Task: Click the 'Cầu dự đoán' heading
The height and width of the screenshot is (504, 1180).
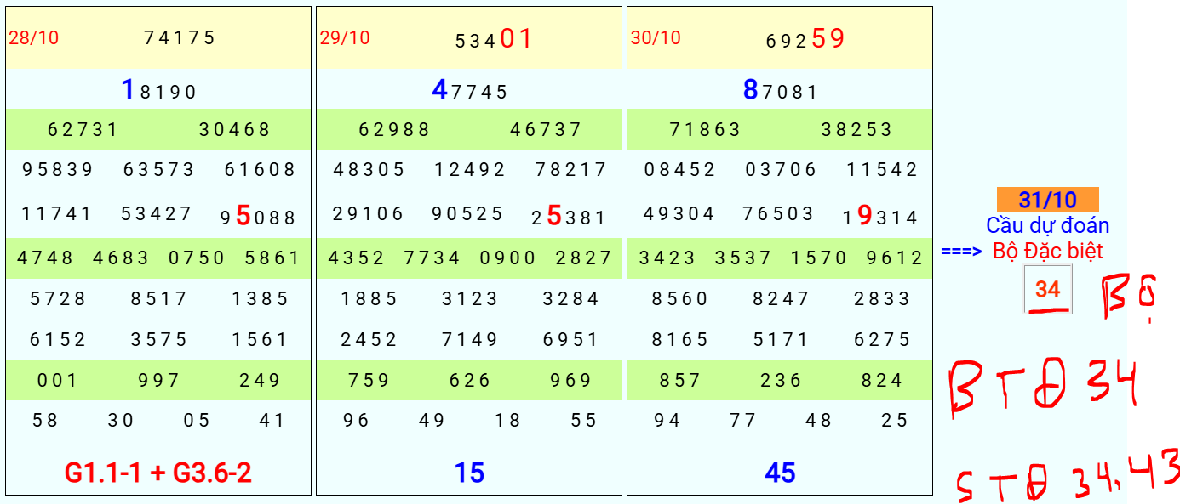Action: tap(1048, 226)
